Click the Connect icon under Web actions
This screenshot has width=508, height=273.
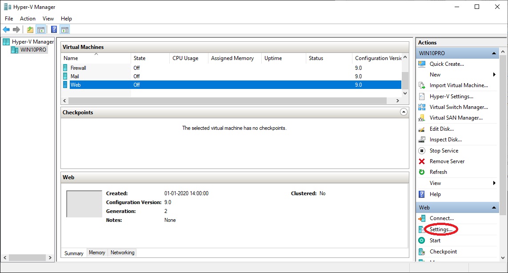click(x=422, y=218)
